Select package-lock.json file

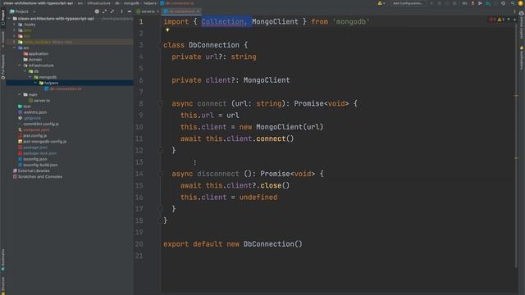pyautogui.click(x=39, y=153)
